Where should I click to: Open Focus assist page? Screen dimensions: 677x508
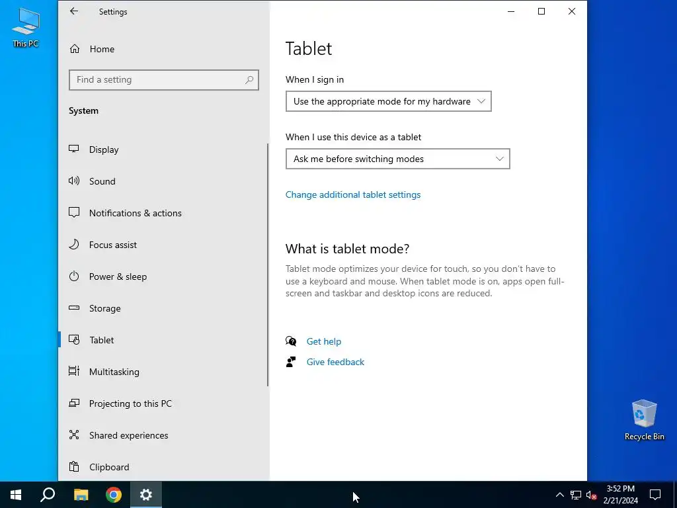[164, 245]
